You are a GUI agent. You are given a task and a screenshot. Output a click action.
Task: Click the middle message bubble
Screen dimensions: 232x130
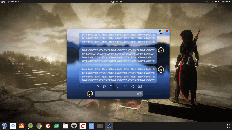tap(118, 56)
